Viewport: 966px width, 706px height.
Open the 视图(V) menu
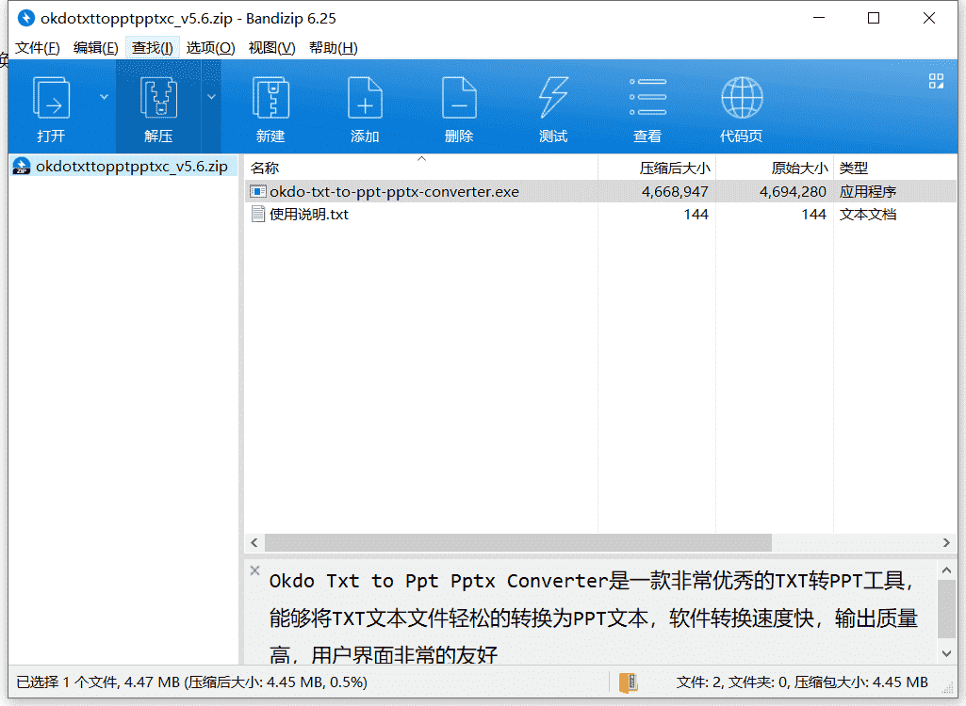271,48
